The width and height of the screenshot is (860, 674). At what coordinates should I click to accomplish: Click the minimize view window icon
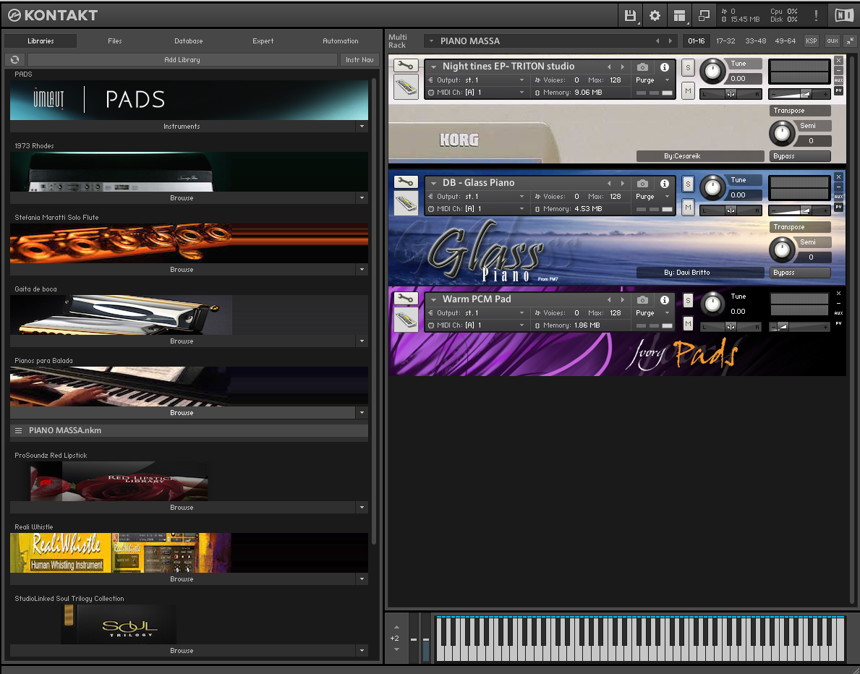pos(704,15)
